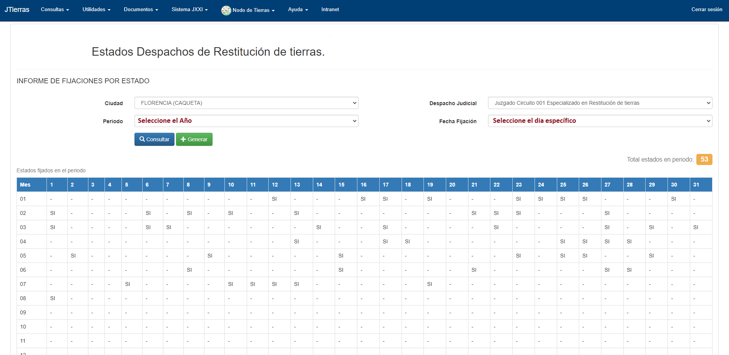Click the Mes column header
This screenshot has height=355, width=729.
point(25,185)
